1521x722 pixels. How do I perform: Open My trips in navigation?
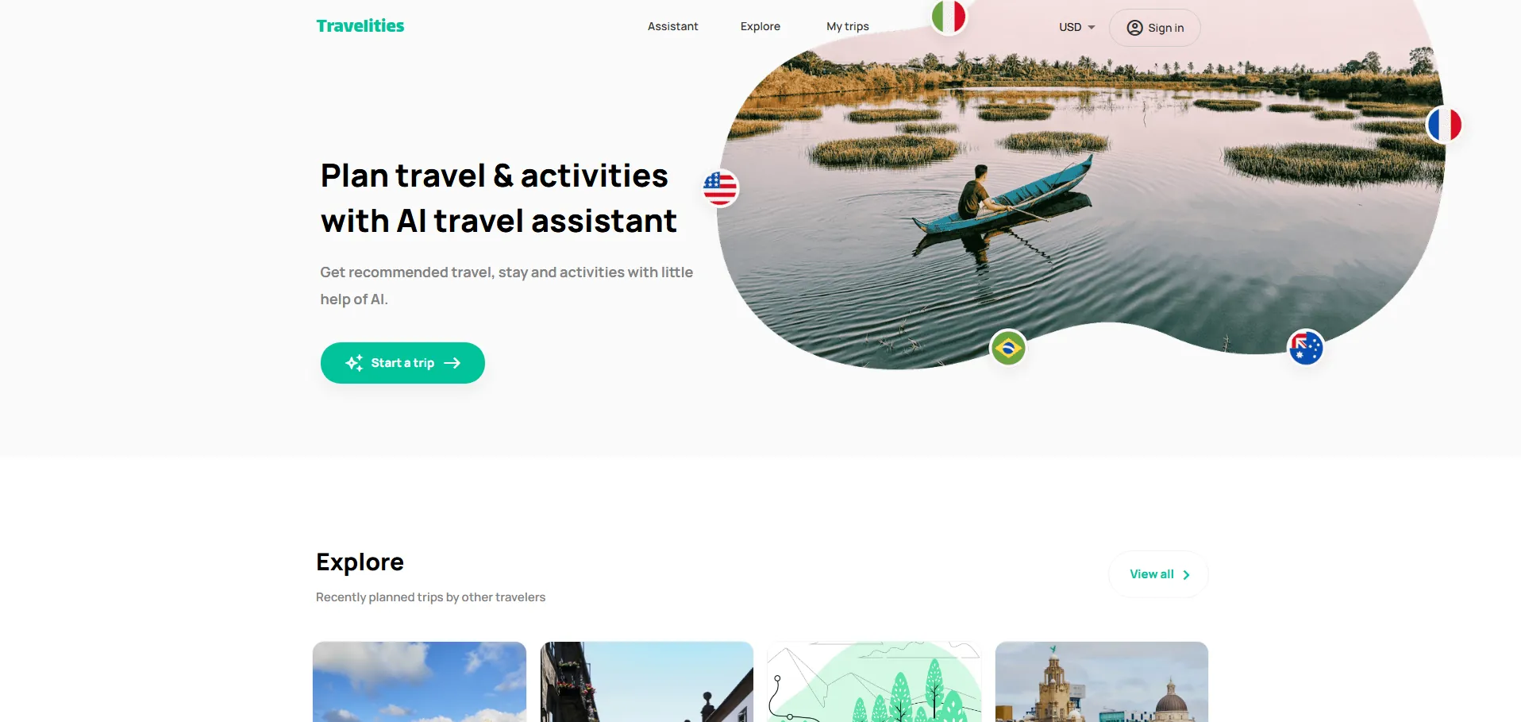point(848,26)
